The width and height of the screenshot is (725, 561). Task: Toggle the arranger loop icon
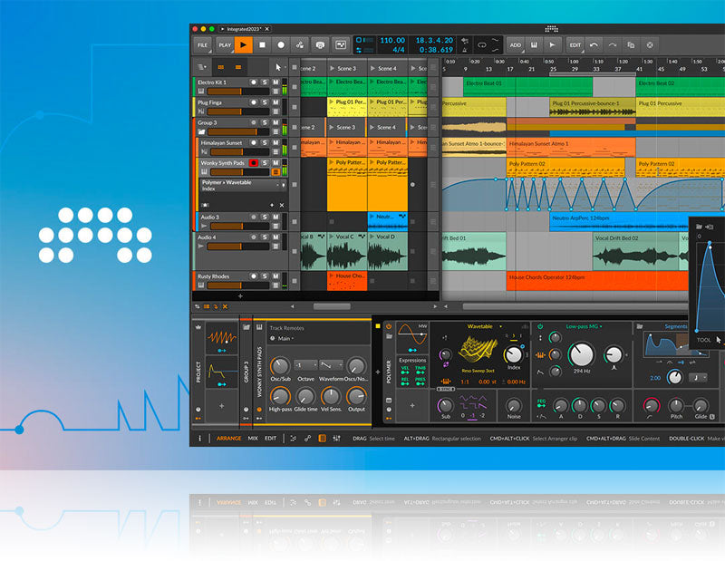tap(482, 44)
